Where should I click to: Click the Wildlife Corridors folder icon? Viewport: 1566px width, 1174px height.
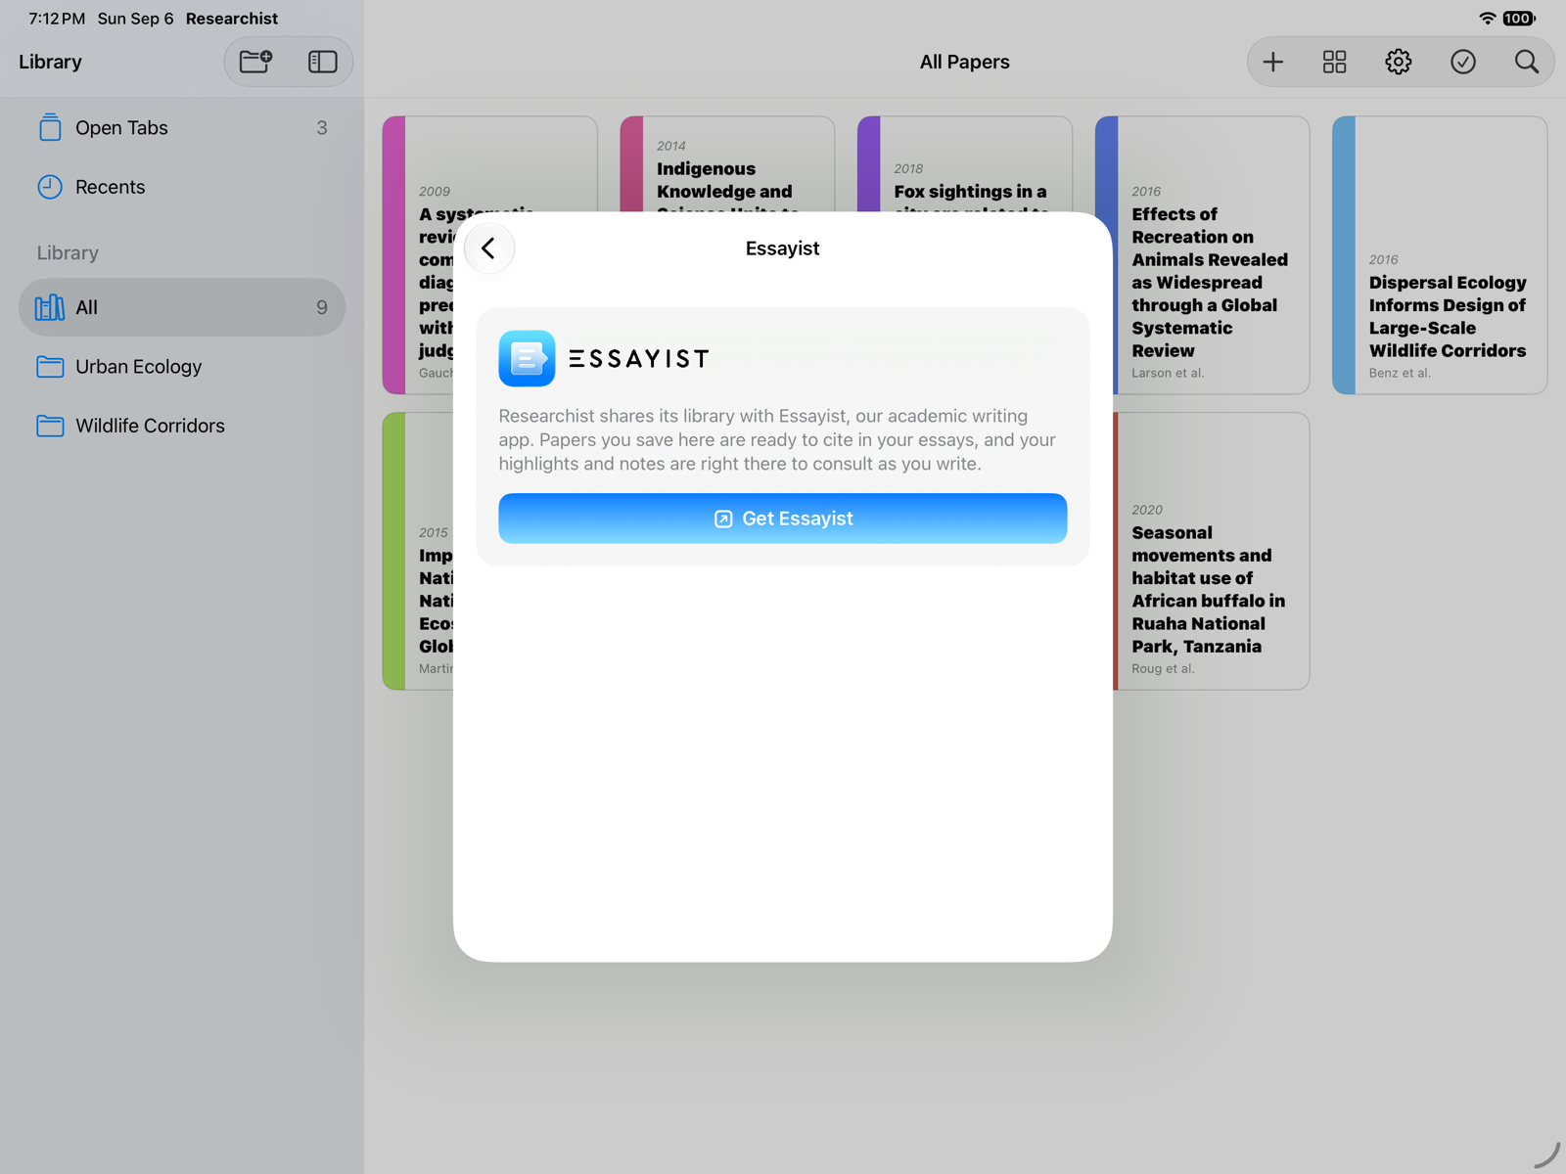pyautogui.click(x=50, y=426)
